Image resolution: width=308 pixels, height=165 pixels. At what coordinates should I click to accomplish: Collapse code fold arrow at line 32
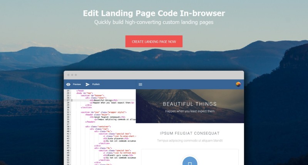pyautogui.click(x=70, y=112)
